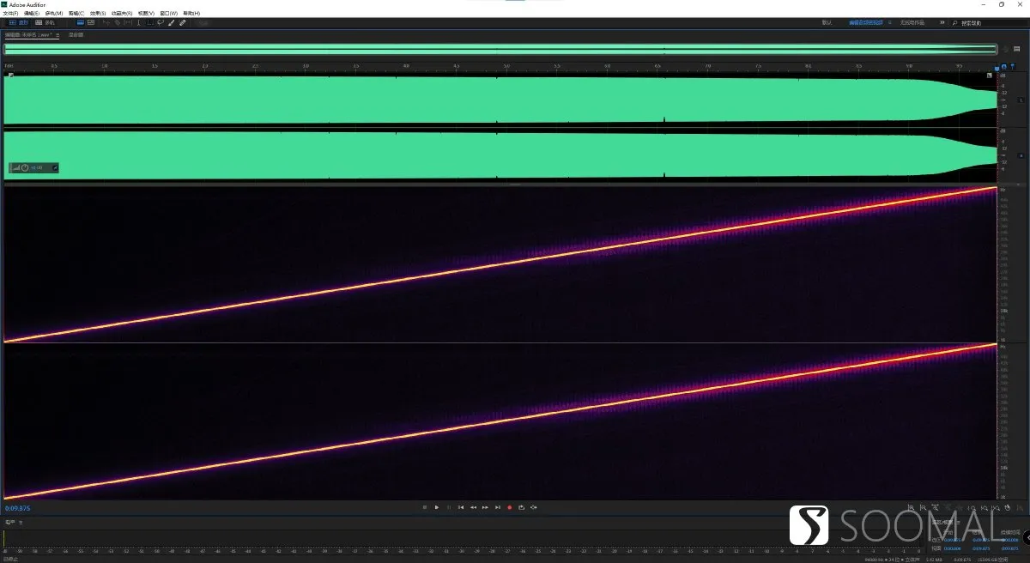Open the 剪辑(C) menu
The height and width of the screenshot is (563, 1030).
(76, 14)
